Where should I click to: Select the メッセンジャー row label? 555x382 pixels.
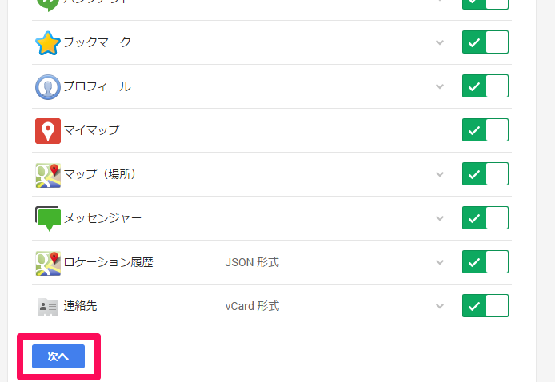point(102,218)
